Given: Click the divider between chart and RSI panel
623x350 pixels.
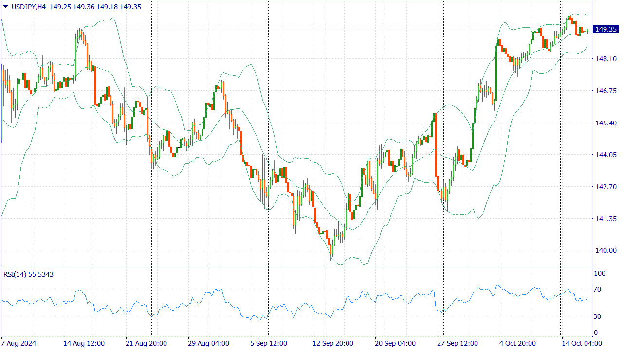Looking at the screenshot, I should 292,267.
